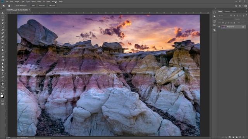This screenshot has height=139, width=248.
Task: Open the layer filter Kind dropdown
Action: coord(224,15)
